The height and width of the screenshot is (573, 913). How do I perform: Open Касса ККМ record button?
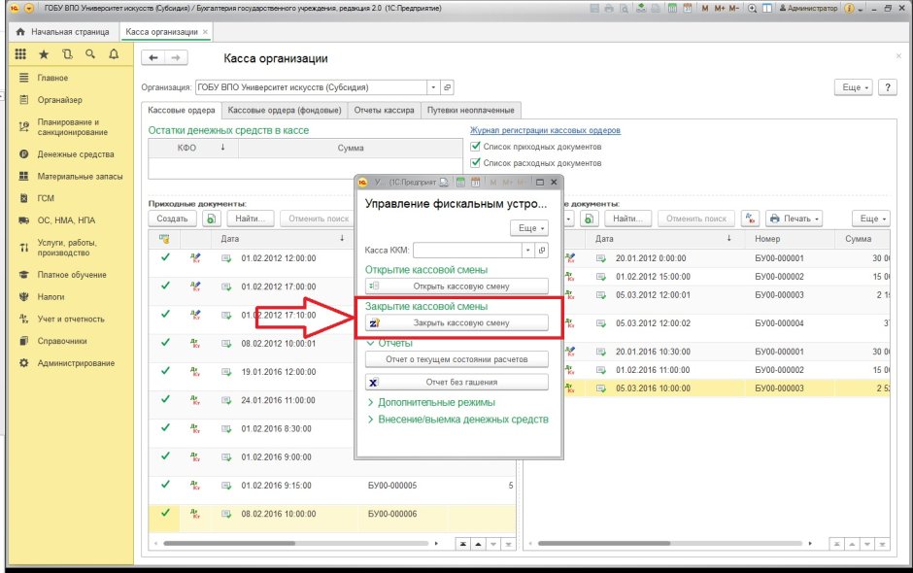(x=542, y=251)
